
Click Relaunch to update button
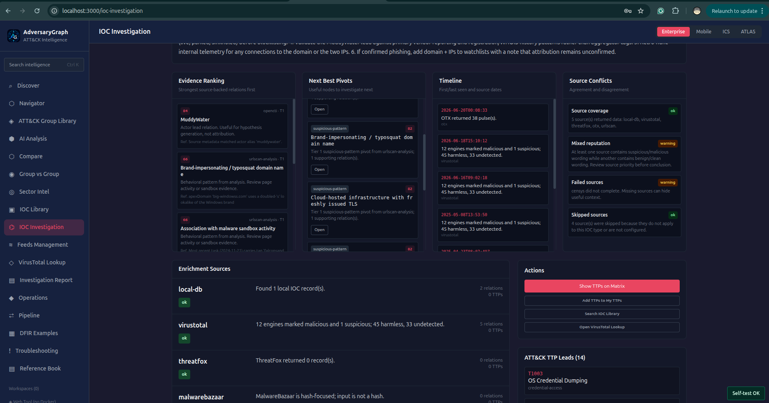tap(734, 11)
